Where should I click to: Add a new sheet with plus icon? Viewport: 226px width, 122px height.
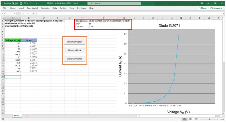(27, 116)
